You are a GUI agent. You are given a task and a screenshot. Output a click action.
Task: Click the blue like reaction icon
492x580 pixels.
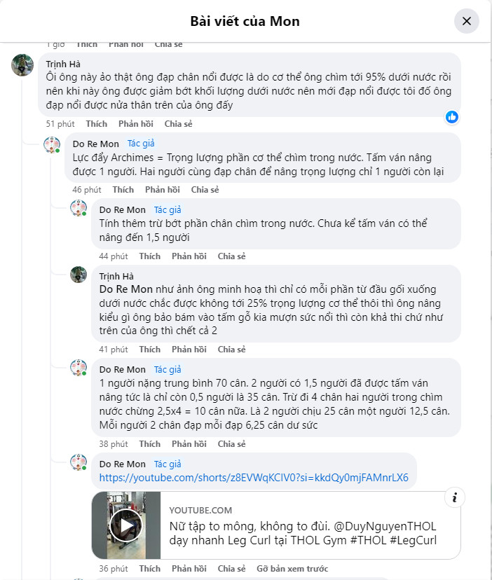pos(452,116)
